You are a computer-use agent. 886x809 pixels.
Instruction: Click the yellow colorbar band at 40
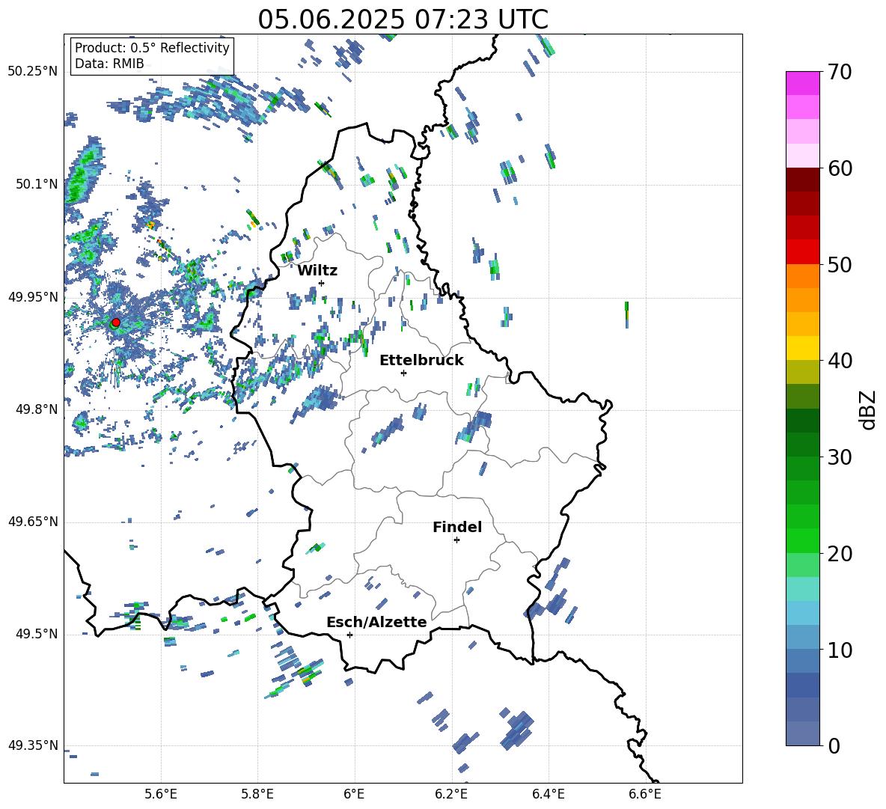[x=803, y=348]
